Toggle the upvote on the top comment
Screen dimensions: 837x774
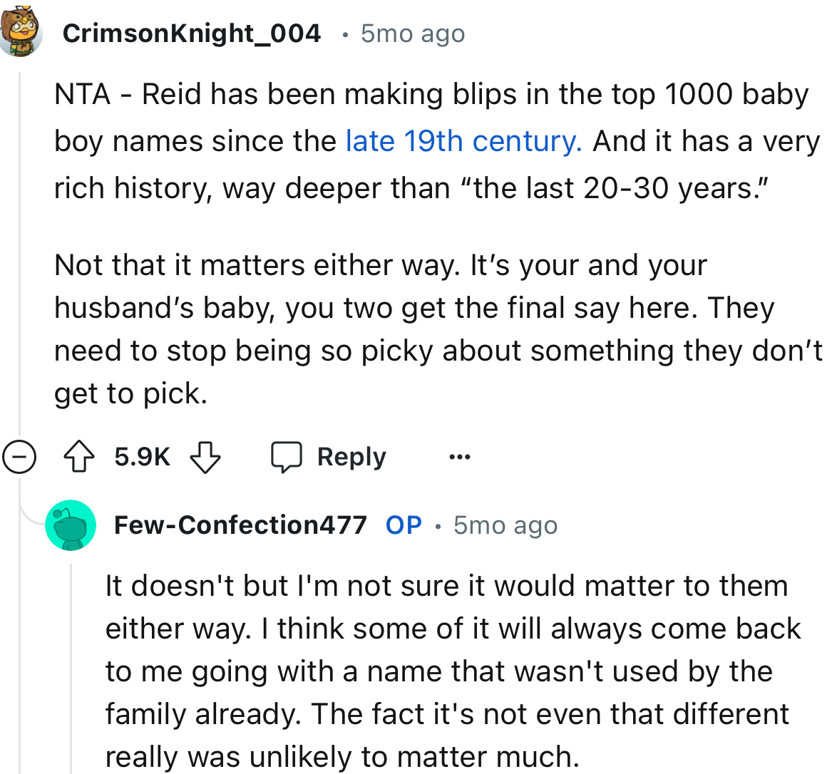click(x=81, y=456)
